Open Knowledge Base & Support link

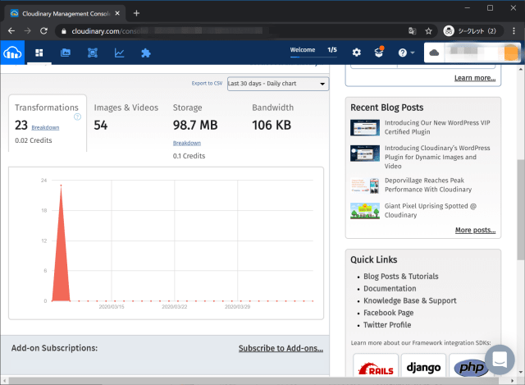coord(410,300)
